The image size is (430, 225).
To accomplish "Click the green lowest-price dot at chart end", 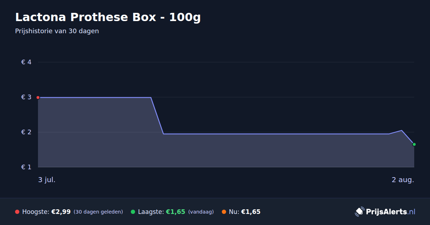I will (x=414, y=144).
